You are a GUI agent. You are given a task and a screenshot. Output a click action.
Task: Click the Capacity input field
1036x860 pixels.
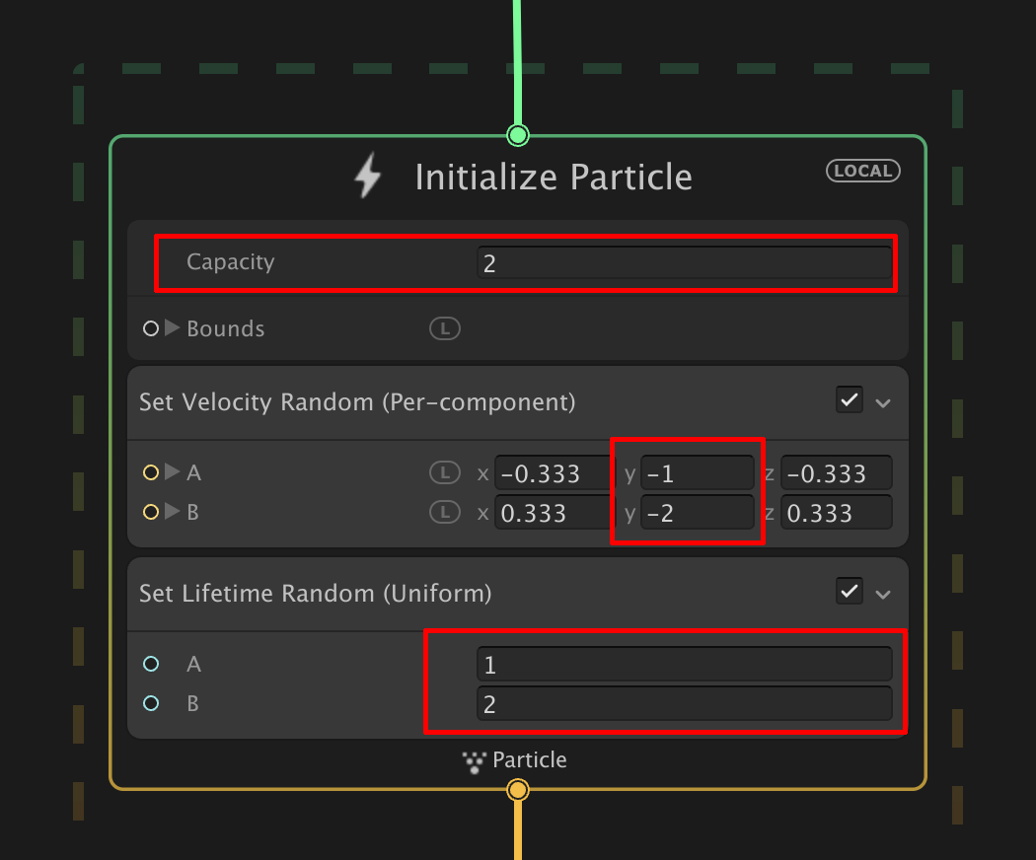pyautogui.click(x=683, y=263)
